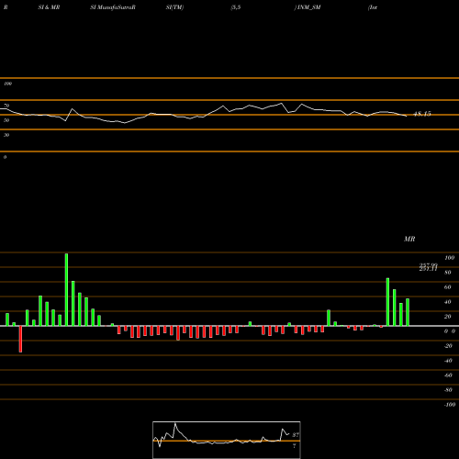Click the 'SI & MR' header text

[x=49, y=7]
